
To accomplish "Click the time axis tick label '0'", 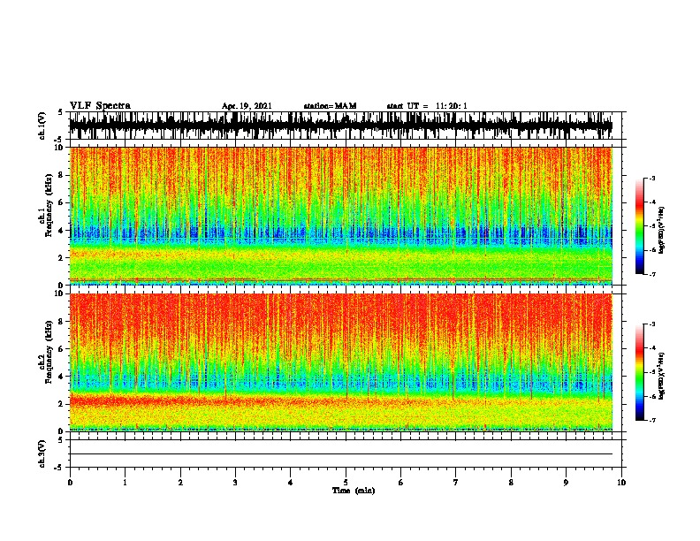I will [70, 483].
